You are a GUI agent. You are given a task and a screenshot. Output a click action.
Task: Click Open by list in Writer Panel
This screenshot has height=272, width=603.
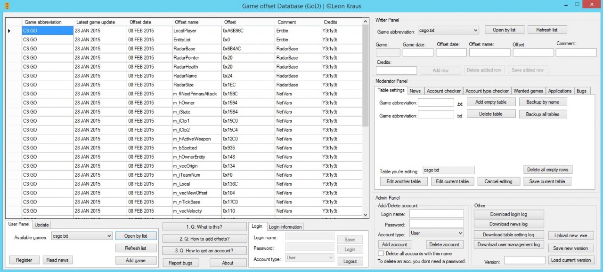(505, 30)
